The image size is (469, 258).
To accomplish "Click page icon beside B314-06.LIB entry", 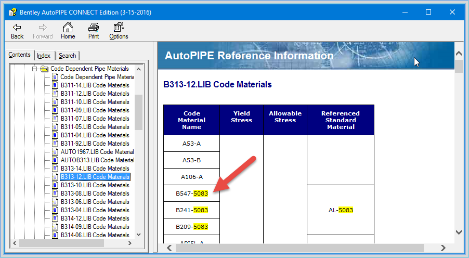I will pyautogui.click(x=55, y=235).
